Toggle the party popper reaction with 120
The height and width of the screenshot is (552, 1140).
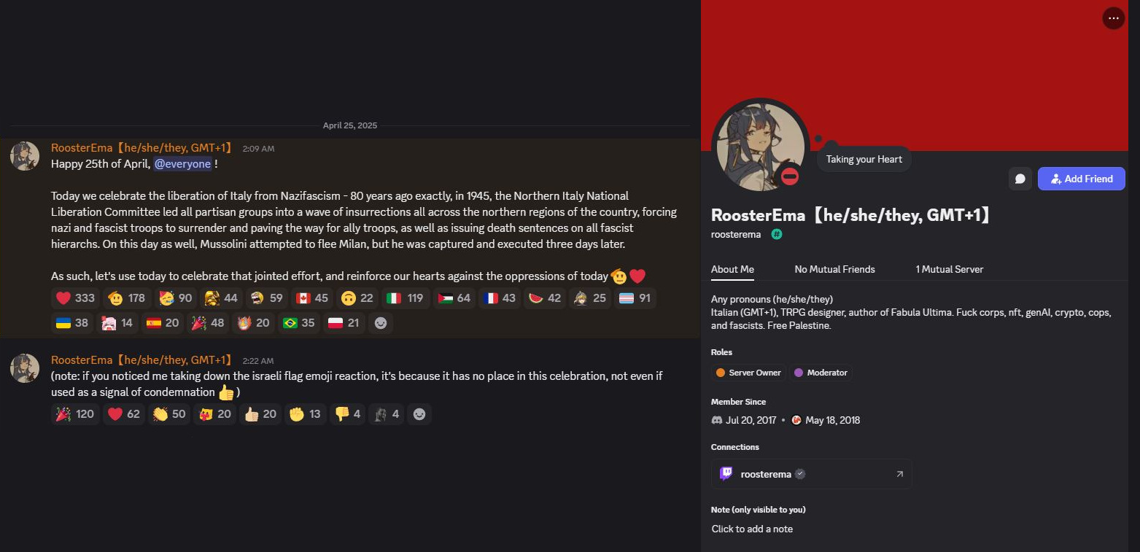(75, 414)
